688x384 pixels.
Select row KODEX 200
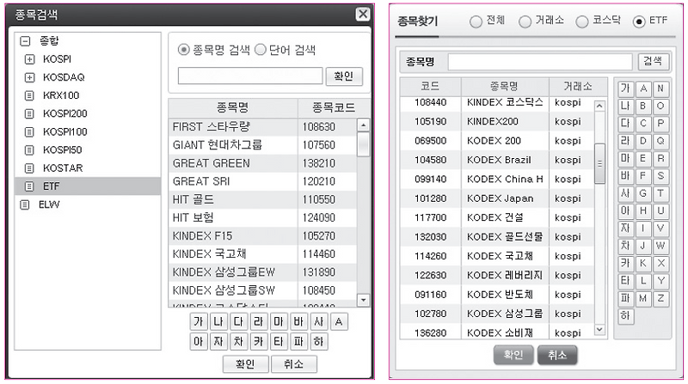[x=497, y=141]
